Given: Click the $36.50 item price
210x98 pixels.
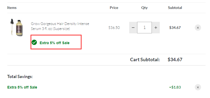Looking at the screenshot, I should [114, 28].
